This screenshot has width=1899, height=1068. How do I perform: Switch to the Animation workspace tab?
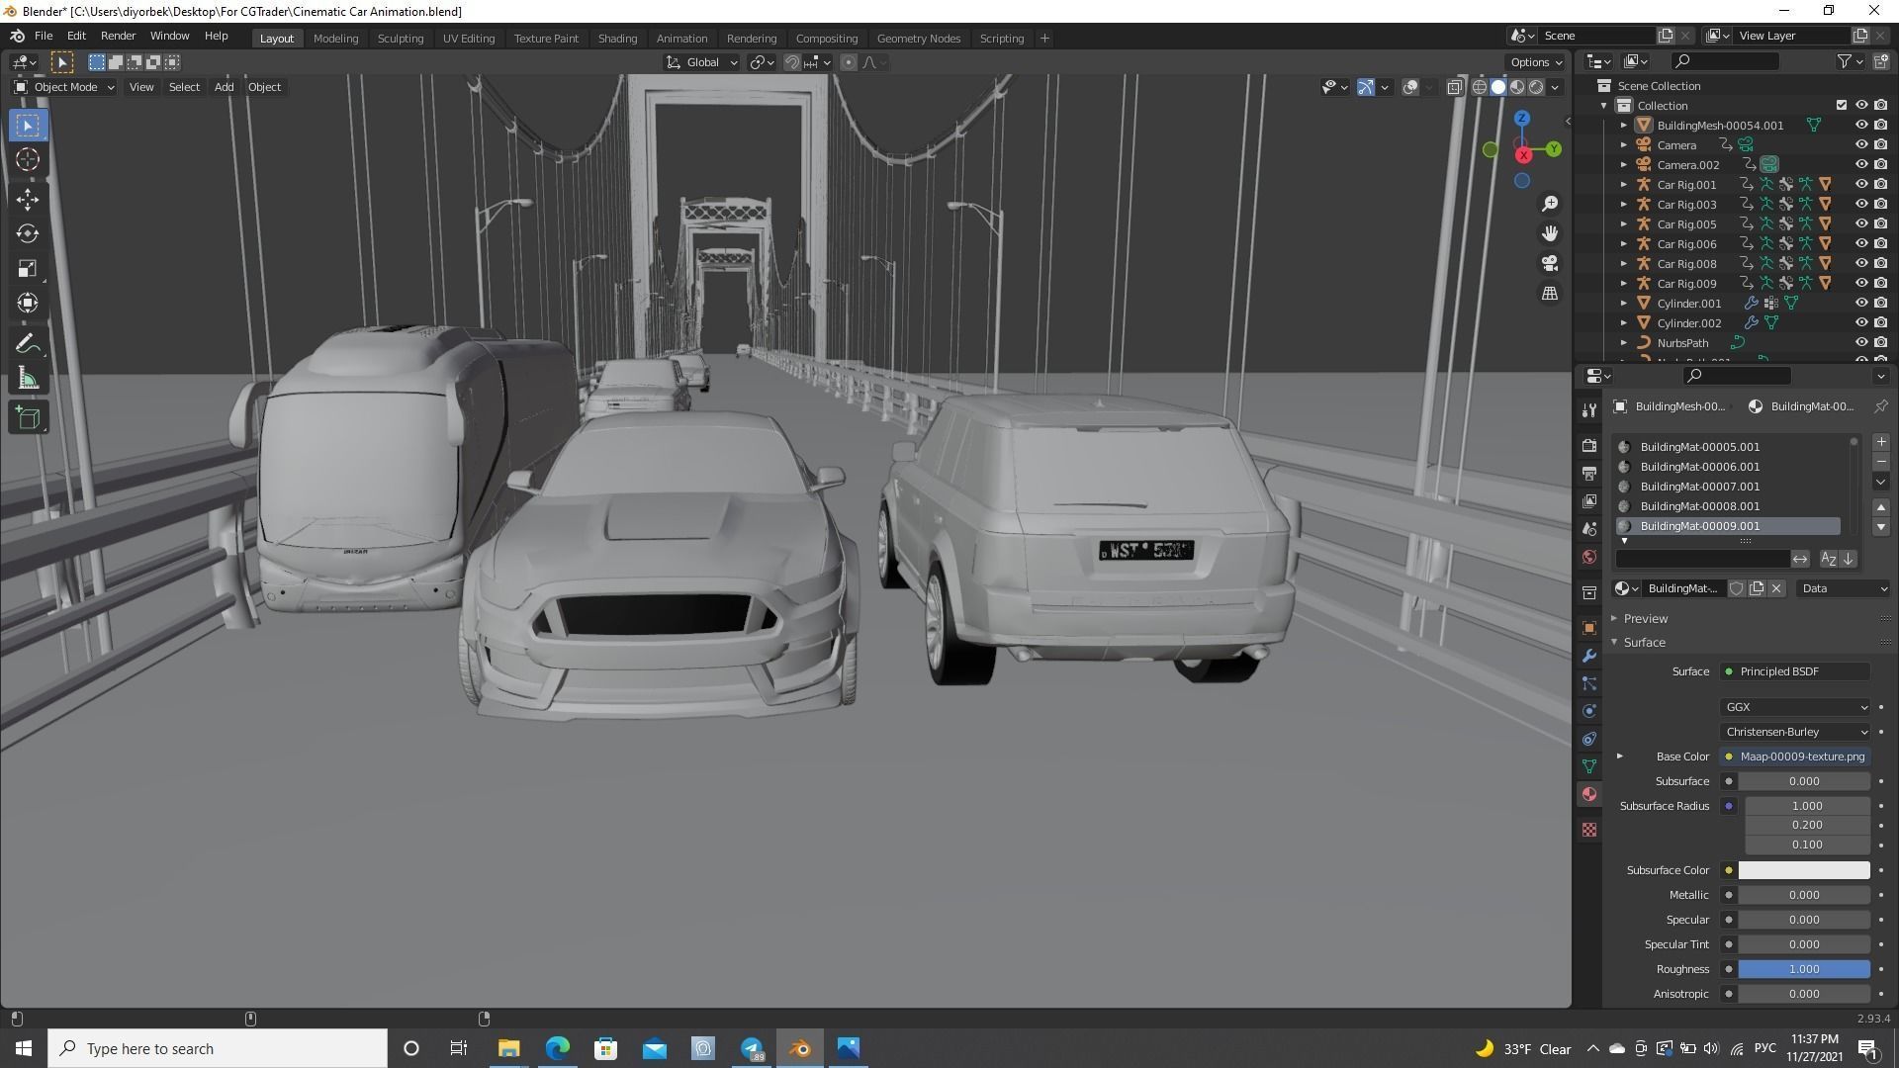[x=681, y=39]
